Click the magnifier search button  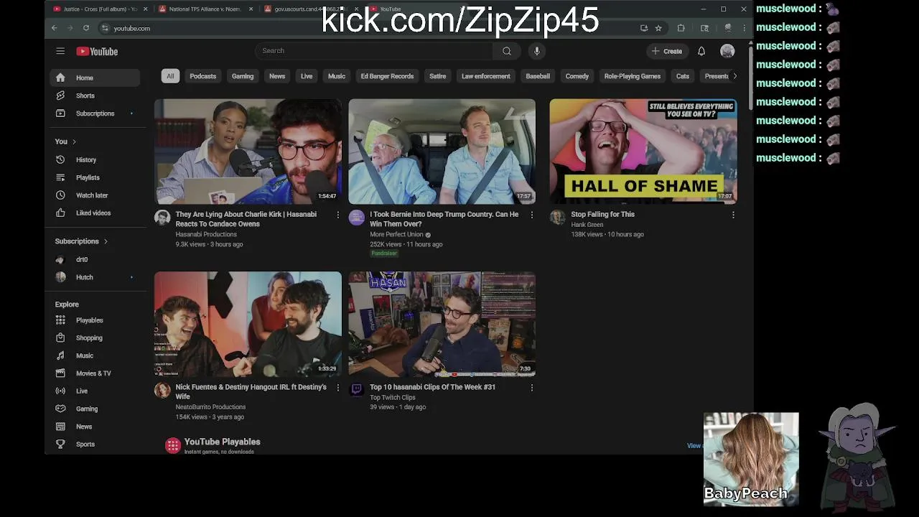pyautogui.click(x=507, y=51)
